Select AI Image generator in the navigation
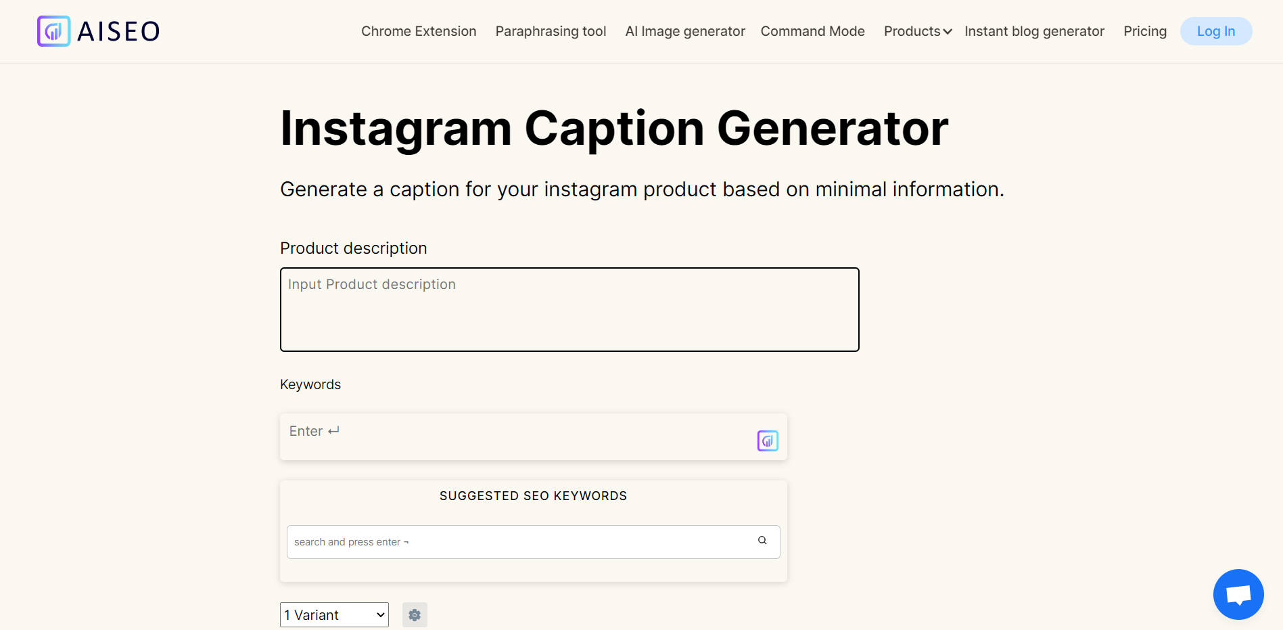Image resolution: width=1283 pixels, height=630 pixels. (x=684, y=31)
